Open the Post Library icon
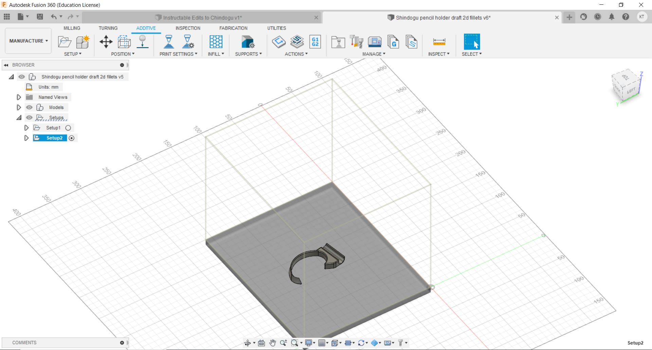The height and width of the screenshot is (350, 652). coord(393,42)
